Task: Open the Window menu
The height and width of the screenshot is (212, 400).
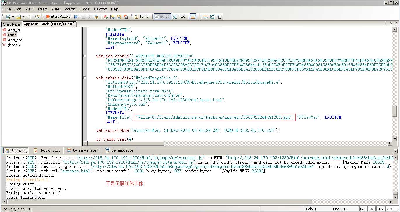Action: (x=100, y=9)
